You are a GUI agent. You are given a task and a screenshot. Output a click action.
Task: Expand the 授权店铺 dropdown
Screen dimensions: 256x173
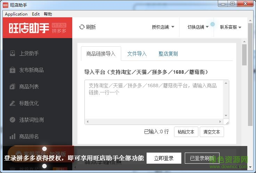(163, 27)
